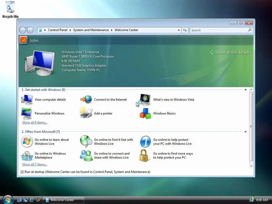The image size is (272, 204).
Task: Open the Recycle Bin on desktop
Action: click(x=10, y=10)
